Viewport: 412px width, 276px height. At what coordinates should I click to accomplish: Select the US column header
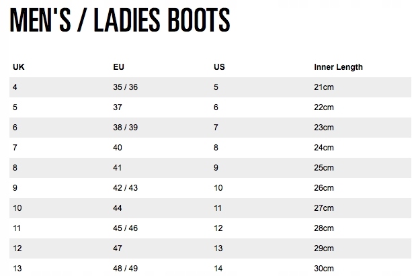pyautogui.click(x=219, y=67)
